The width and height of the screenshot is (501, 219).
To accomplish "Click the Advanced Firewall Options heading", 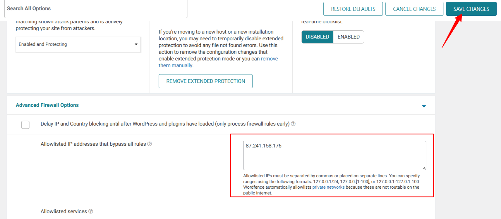I will click(x=47, y=105).
